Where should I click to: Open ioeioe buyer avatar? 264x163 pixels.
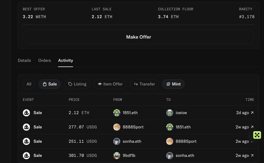click(x=170, y=113)
